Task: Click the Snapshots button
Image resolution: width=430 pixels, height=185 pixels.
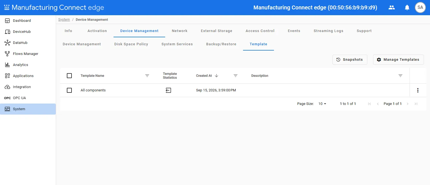Action: (350, 60)
